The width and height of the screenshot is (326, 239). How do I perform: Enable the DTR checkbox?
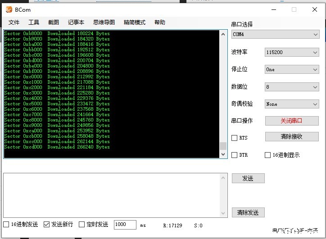click(x=234, y=155)
